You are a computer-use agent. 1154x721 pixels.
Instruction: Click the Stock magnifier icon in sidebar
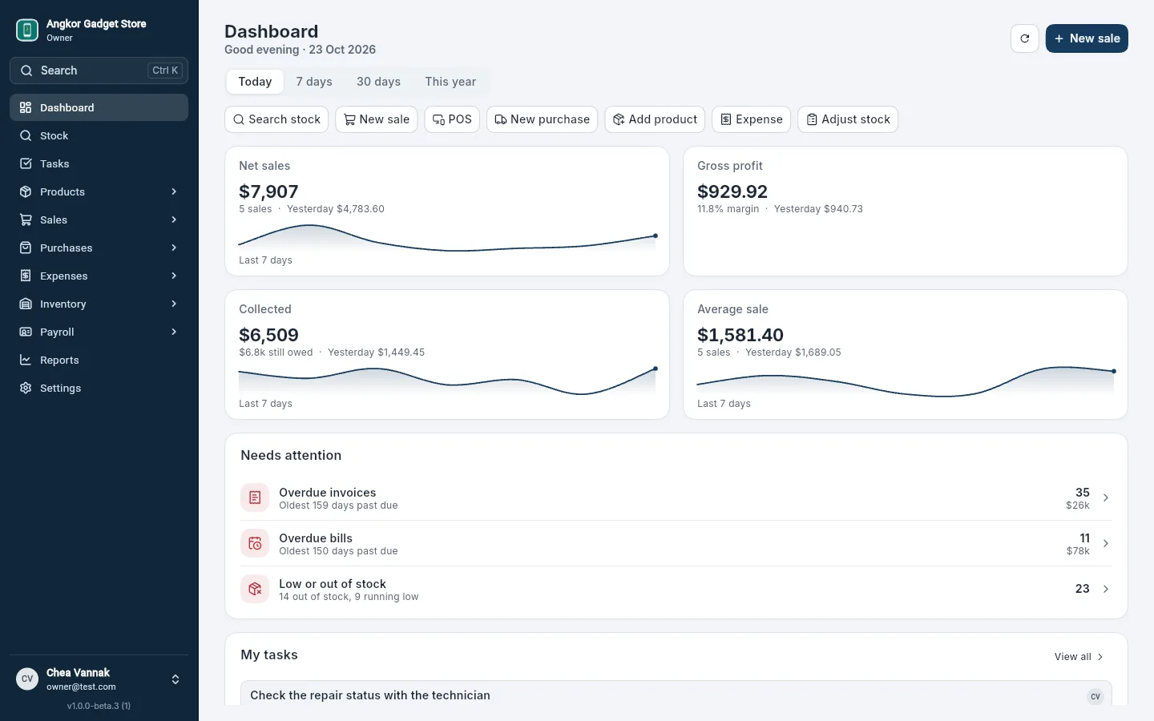coord(26,135)
